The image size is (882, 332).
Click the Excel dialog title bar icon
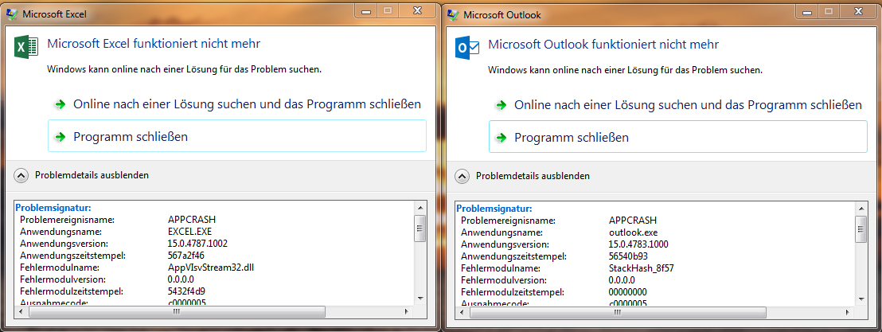(x=12, y=14)
